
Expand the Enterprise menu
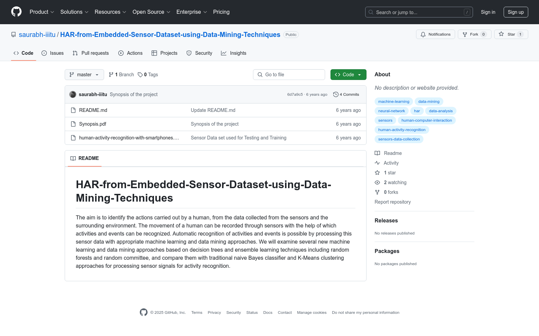coord(192,12)
